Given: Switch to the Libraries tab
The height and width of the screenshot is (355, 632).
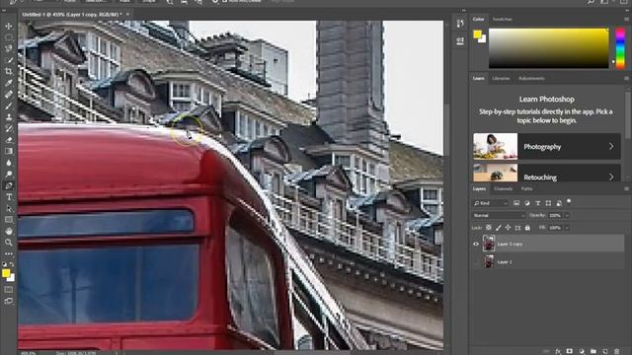Looking at the screenshot, I should 501,79.
